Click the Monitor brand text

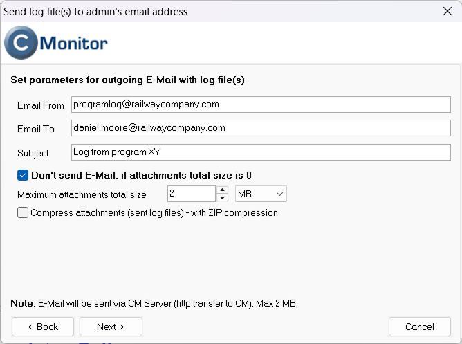tap(74, 44)
